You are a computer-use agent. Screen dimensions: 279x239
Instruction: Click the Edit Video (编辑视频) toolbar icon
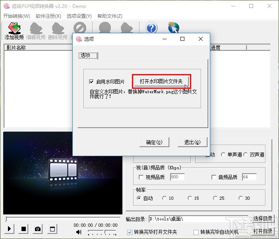(36, 31)
